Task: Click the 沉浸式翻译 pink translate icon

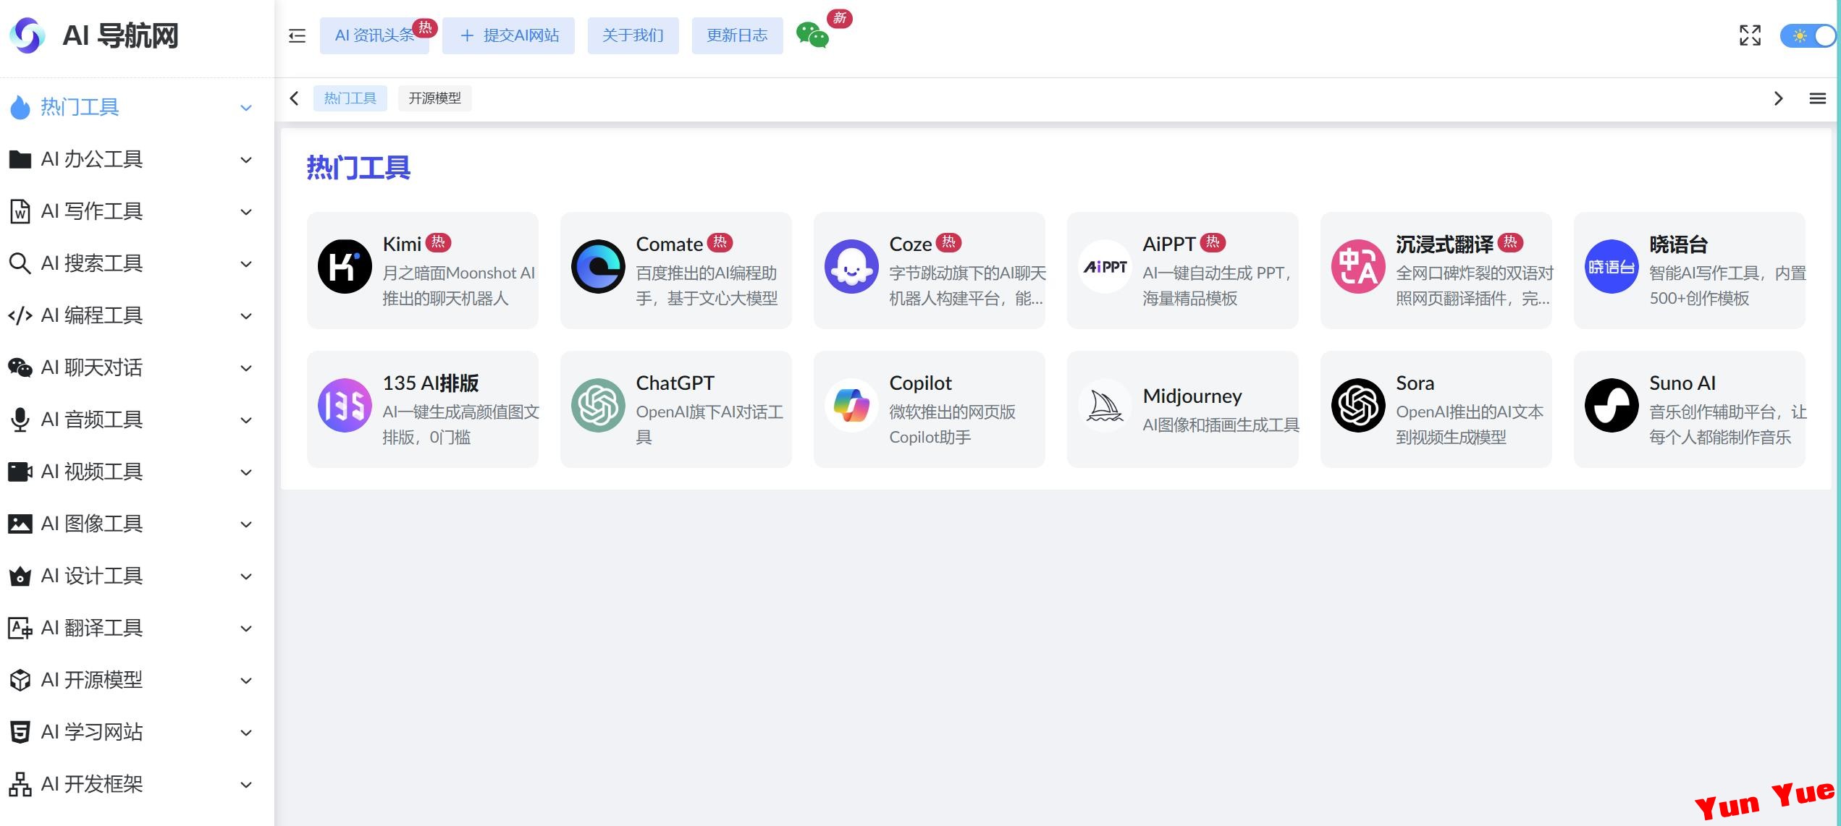Action: (x=1358, y=267)
